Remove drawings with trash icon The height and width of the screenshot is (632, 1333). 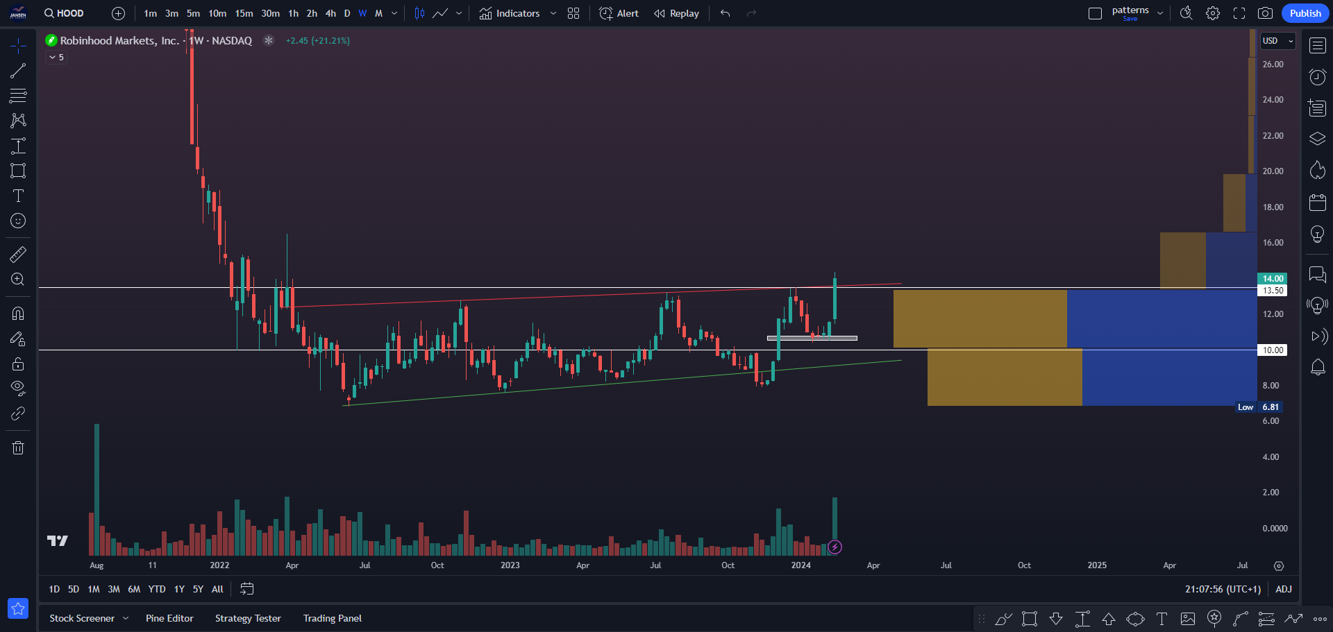(x=18, y=447)
